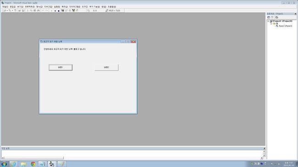Click the Object Browser toolbar icon
The image size is (298, 167).
point(73,11)
